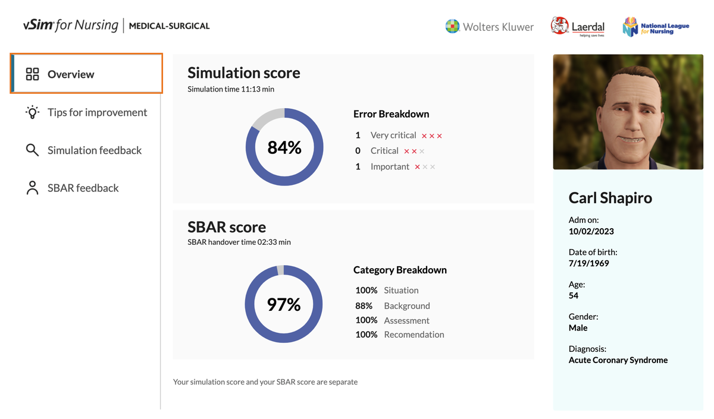The width and height of the screenshot is (714, 419).
Task: Go to SBAR feedback page
Action: [x=83, y=188]
